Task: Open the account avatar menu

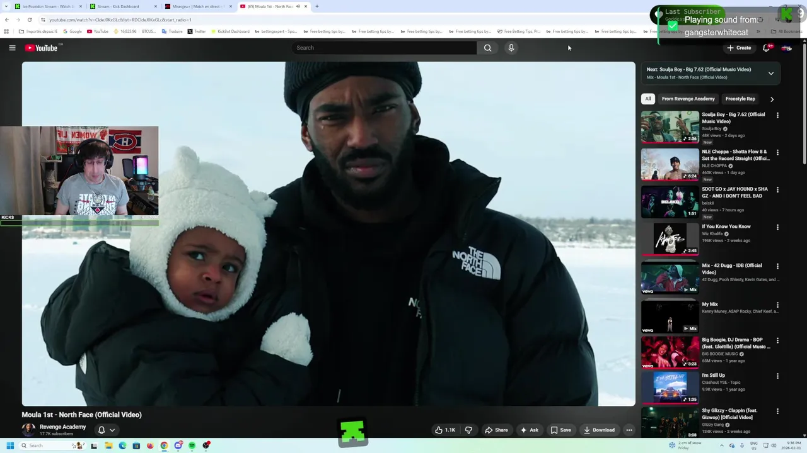Action: [x=787, y=48]
